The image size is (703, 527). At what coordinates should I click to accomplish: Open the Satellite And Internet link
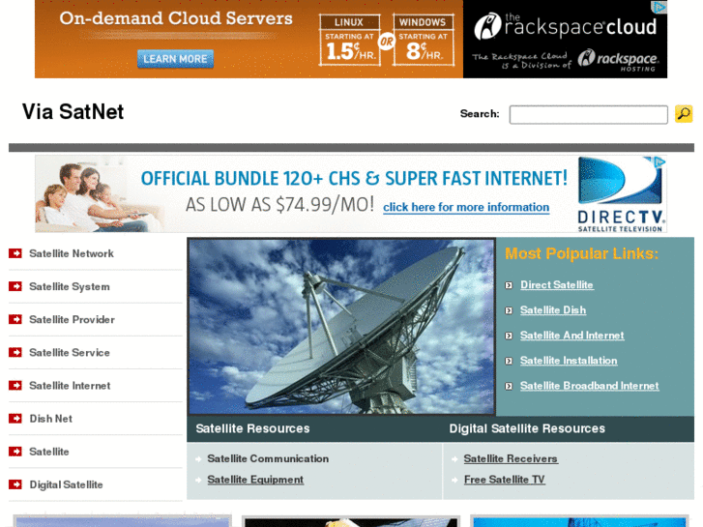[x=572, y=335]
